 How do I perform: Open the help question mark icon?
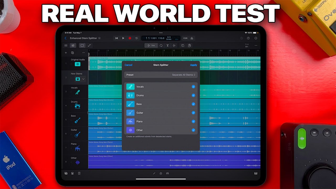coord(248,38)
